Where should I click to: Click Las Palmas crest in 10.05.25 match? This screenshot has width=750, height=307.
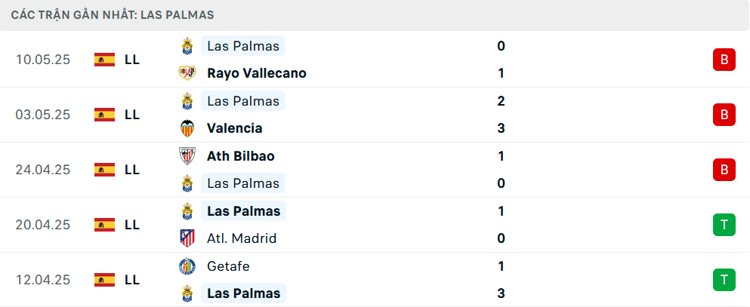pyautogui.click(x=187, y=46)
